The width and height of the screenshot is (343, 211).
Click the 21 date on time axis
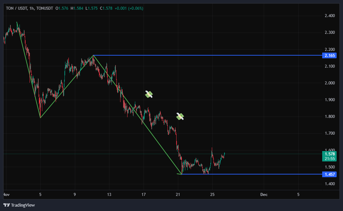click(178, 194)
